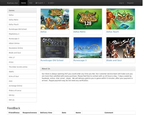Choose Echo of Soul in sidebar
This screenshot has width=144, height=115.
pos(22,76)
